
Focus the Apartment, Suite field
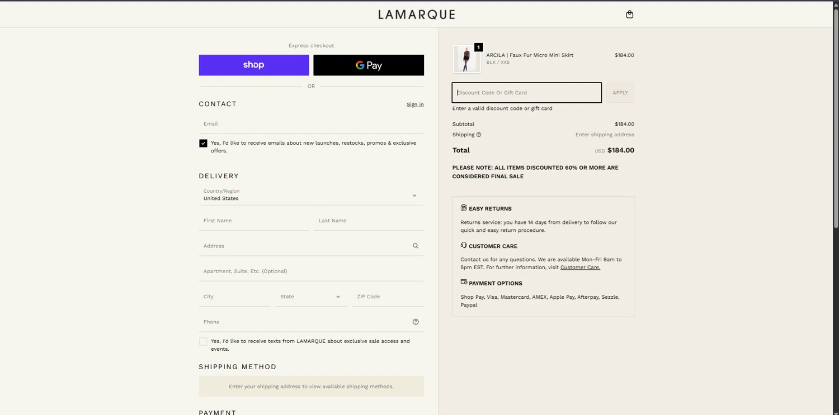(x=312, y=271)
